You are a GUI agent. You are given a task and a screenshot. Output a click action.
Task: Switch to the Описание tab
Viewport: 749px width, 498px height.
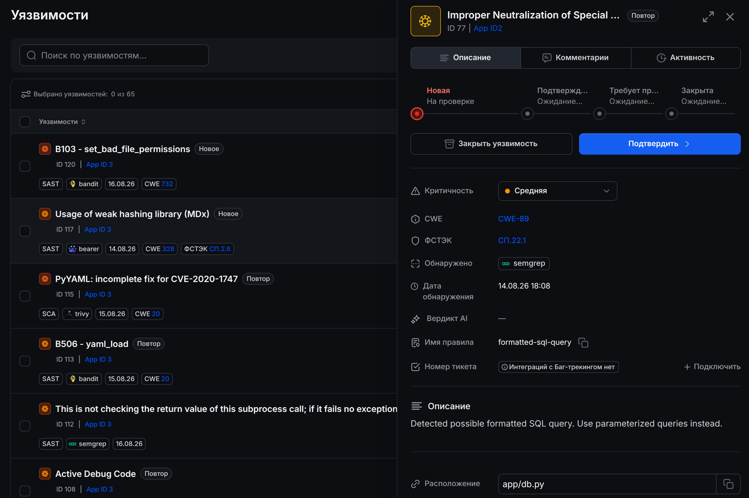click(466, 58)
